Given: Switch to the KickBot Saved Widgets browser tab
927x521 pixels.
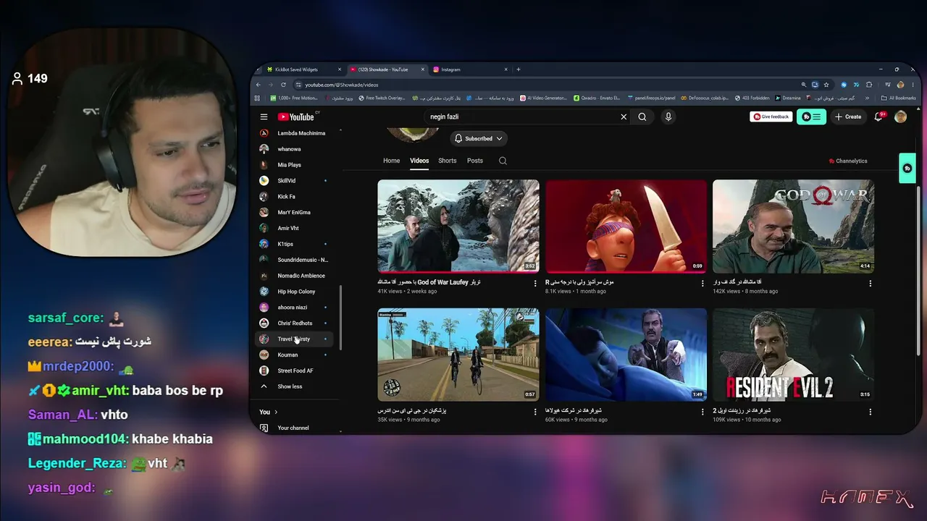Looking at the screenshot, I should pyautogui.click(x=303, y=69).
